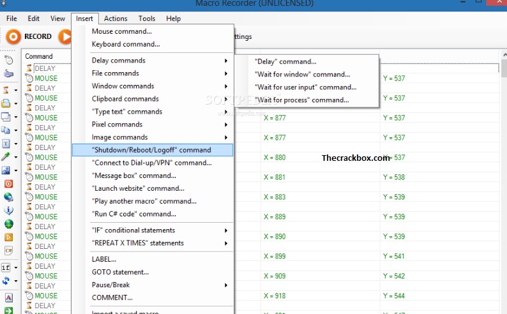Choose 'Keyboard command...' menu entry

pos(153,44)
